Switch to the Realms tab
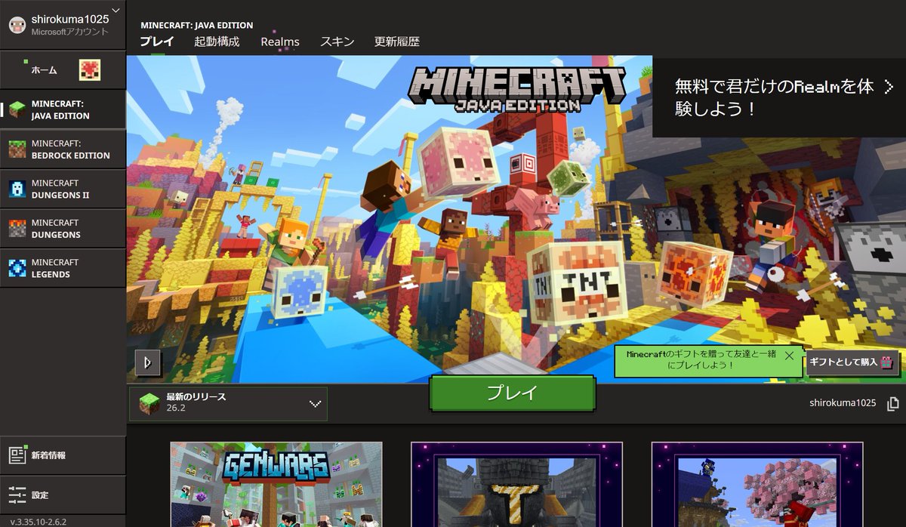The width and height of the screenshot is (906, 527). point(280,42)
